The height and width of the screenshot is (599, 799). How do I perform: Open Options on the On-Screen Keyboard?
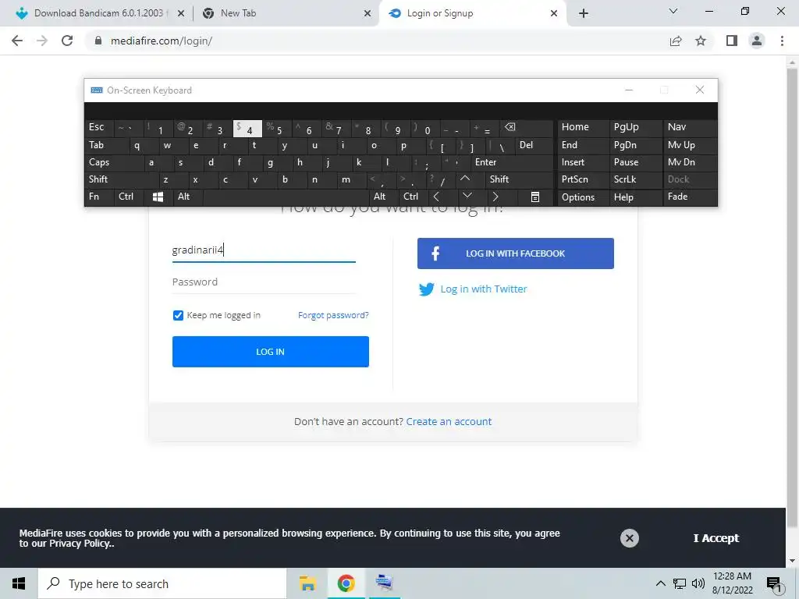pos(584,197)
